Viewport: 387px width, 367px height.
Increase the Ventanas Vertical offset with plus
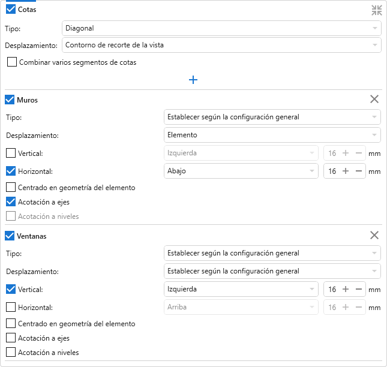coord(346,289)
